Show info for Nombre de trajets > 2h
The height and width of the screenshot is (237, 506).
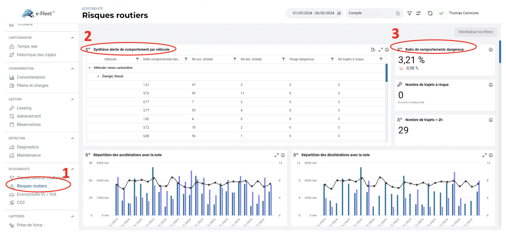(490, 120)
